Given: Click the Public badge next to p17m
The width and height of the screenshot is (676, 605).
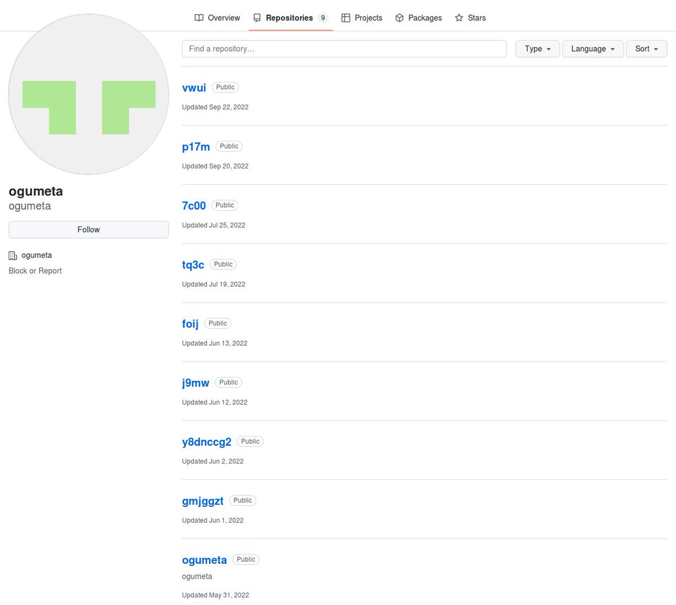Looking at the screenshot, I should coord(229,146).
